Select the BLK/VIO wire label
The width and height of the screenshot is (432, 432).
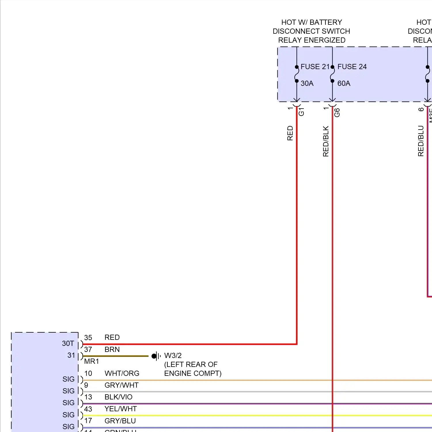click(118, 397)
